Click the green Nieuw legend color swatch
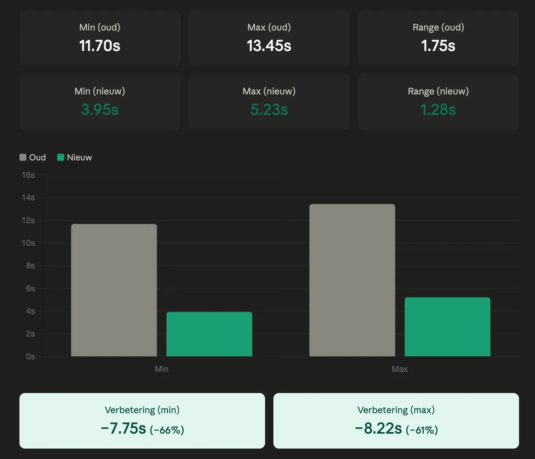 61,157
